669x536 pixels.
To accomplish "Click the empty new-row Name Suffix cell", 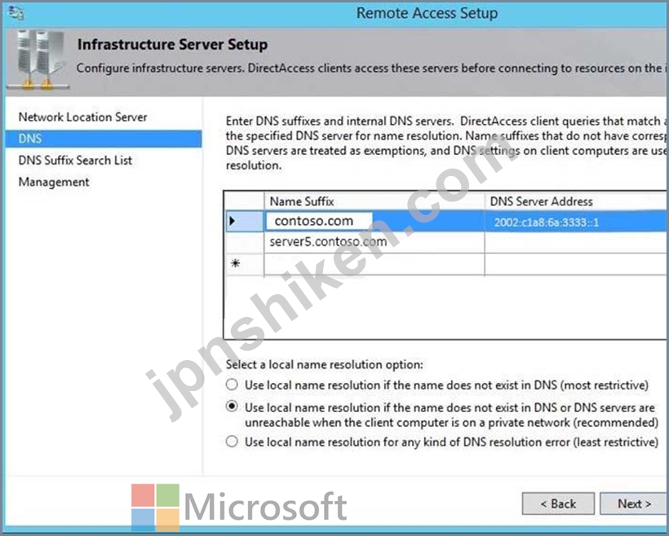I will pyautogui.click(x=374, y=264).
